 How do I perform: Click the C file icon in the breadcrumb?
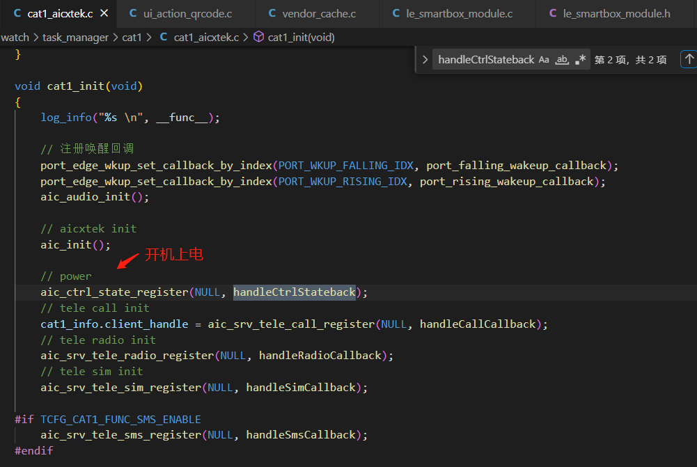click(x=164, y=37)
